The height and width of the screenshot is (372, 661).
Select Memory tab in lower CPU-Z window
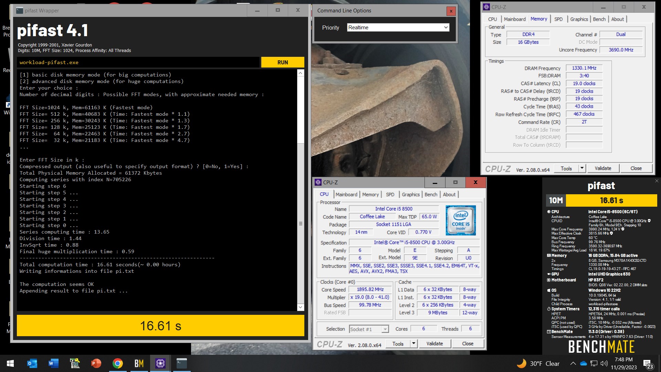click(370, 195)
